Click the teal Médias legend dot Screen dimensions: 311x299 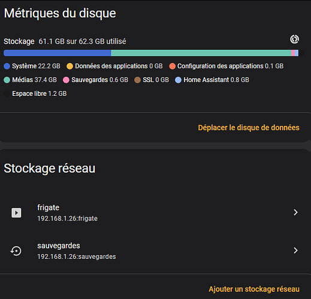tap(7, 80)
